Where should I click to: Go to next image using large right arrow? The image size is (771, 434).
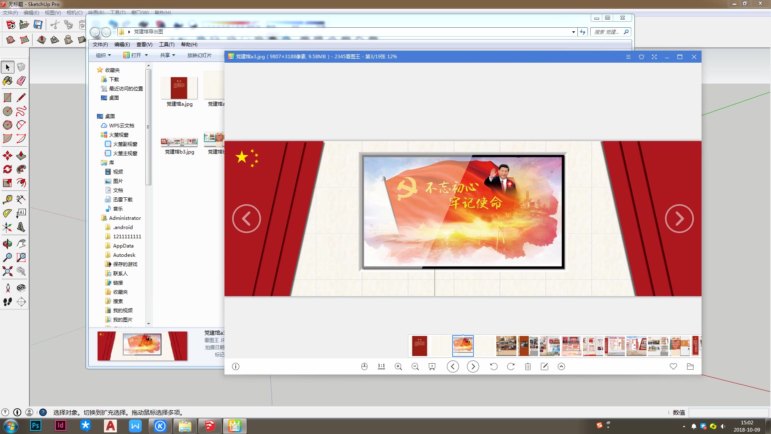(679, 219)
